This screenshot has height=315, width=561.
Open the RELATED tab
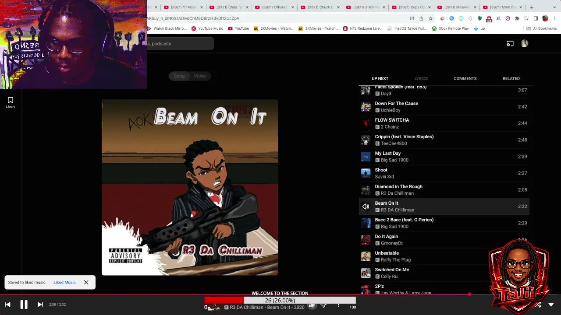click(x=511, y=79)
